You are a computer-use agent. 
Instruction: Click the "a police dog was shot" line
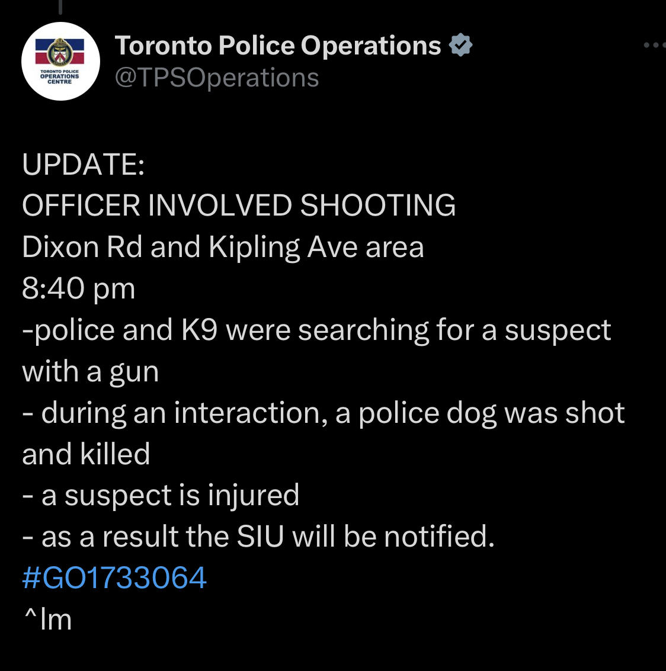324,413
